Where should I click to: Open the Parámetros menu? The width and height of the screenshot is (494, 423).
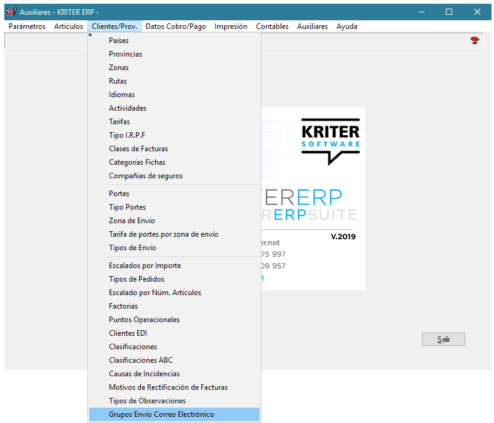27,26
